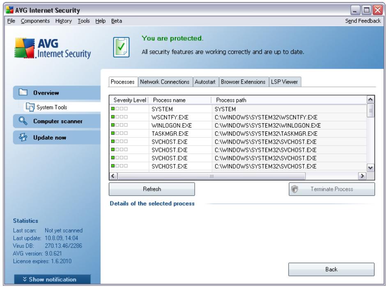This screenshot has height=287, width=386.
Task: Switch to the Network Connections tab
Action: coord(165,82)
